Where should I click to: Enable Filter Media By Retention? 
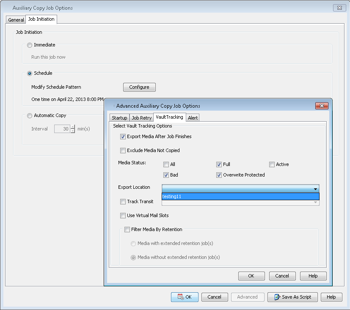click(127, 230)
